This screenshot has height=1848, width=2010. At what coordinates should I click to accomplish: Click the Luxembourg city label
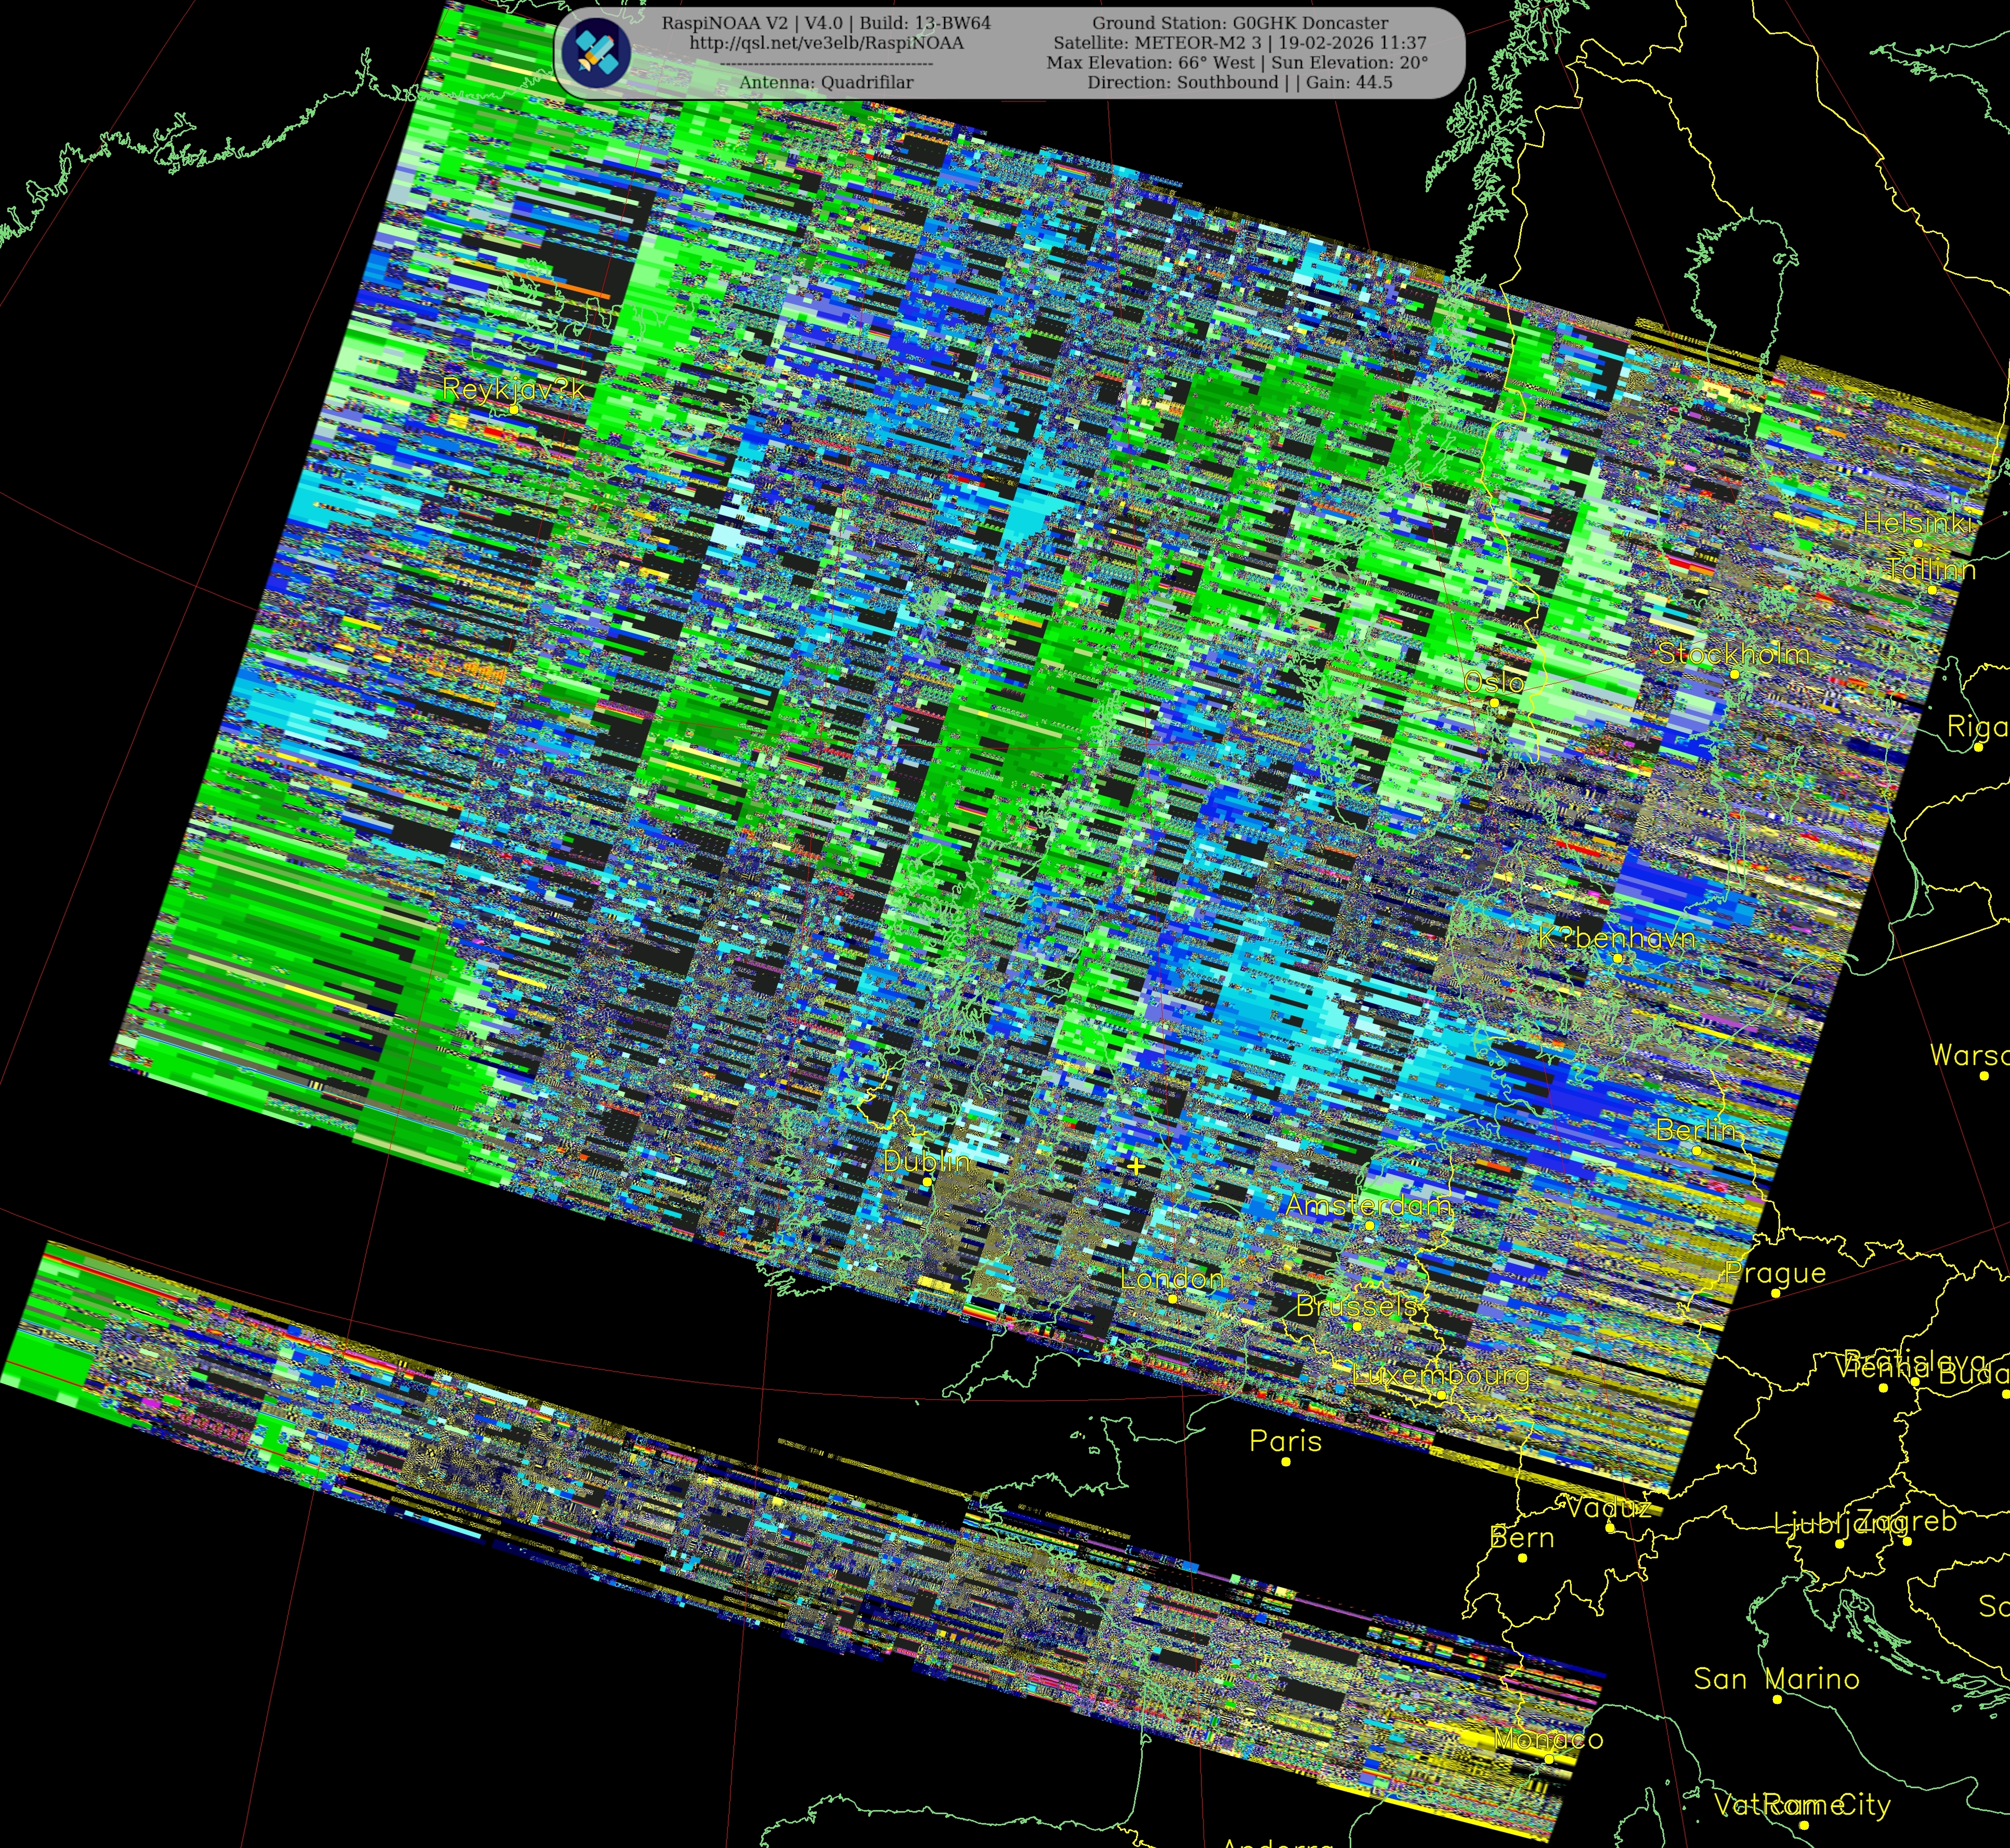coord(1440,1376)
